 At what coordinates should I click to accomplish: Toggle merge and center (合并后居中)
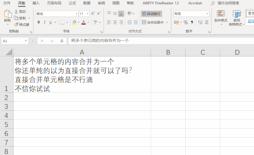pos(153,22)
